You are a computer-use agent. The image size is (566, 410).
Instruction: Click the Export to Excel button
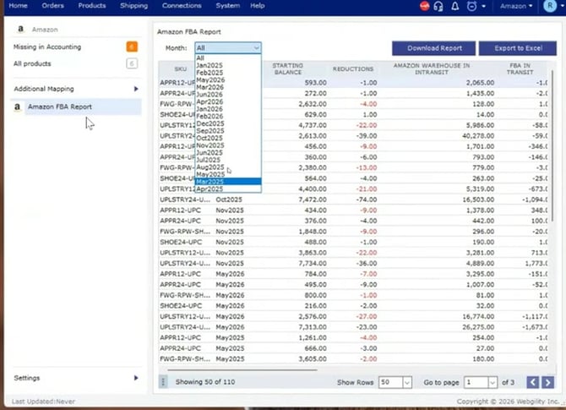coord(518,48)
